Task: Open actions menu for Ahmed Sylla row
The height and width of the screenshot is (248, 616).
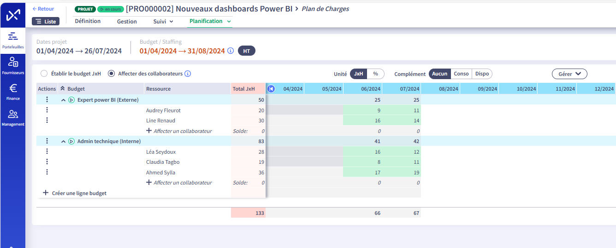Action: click(x=47, y=172)
